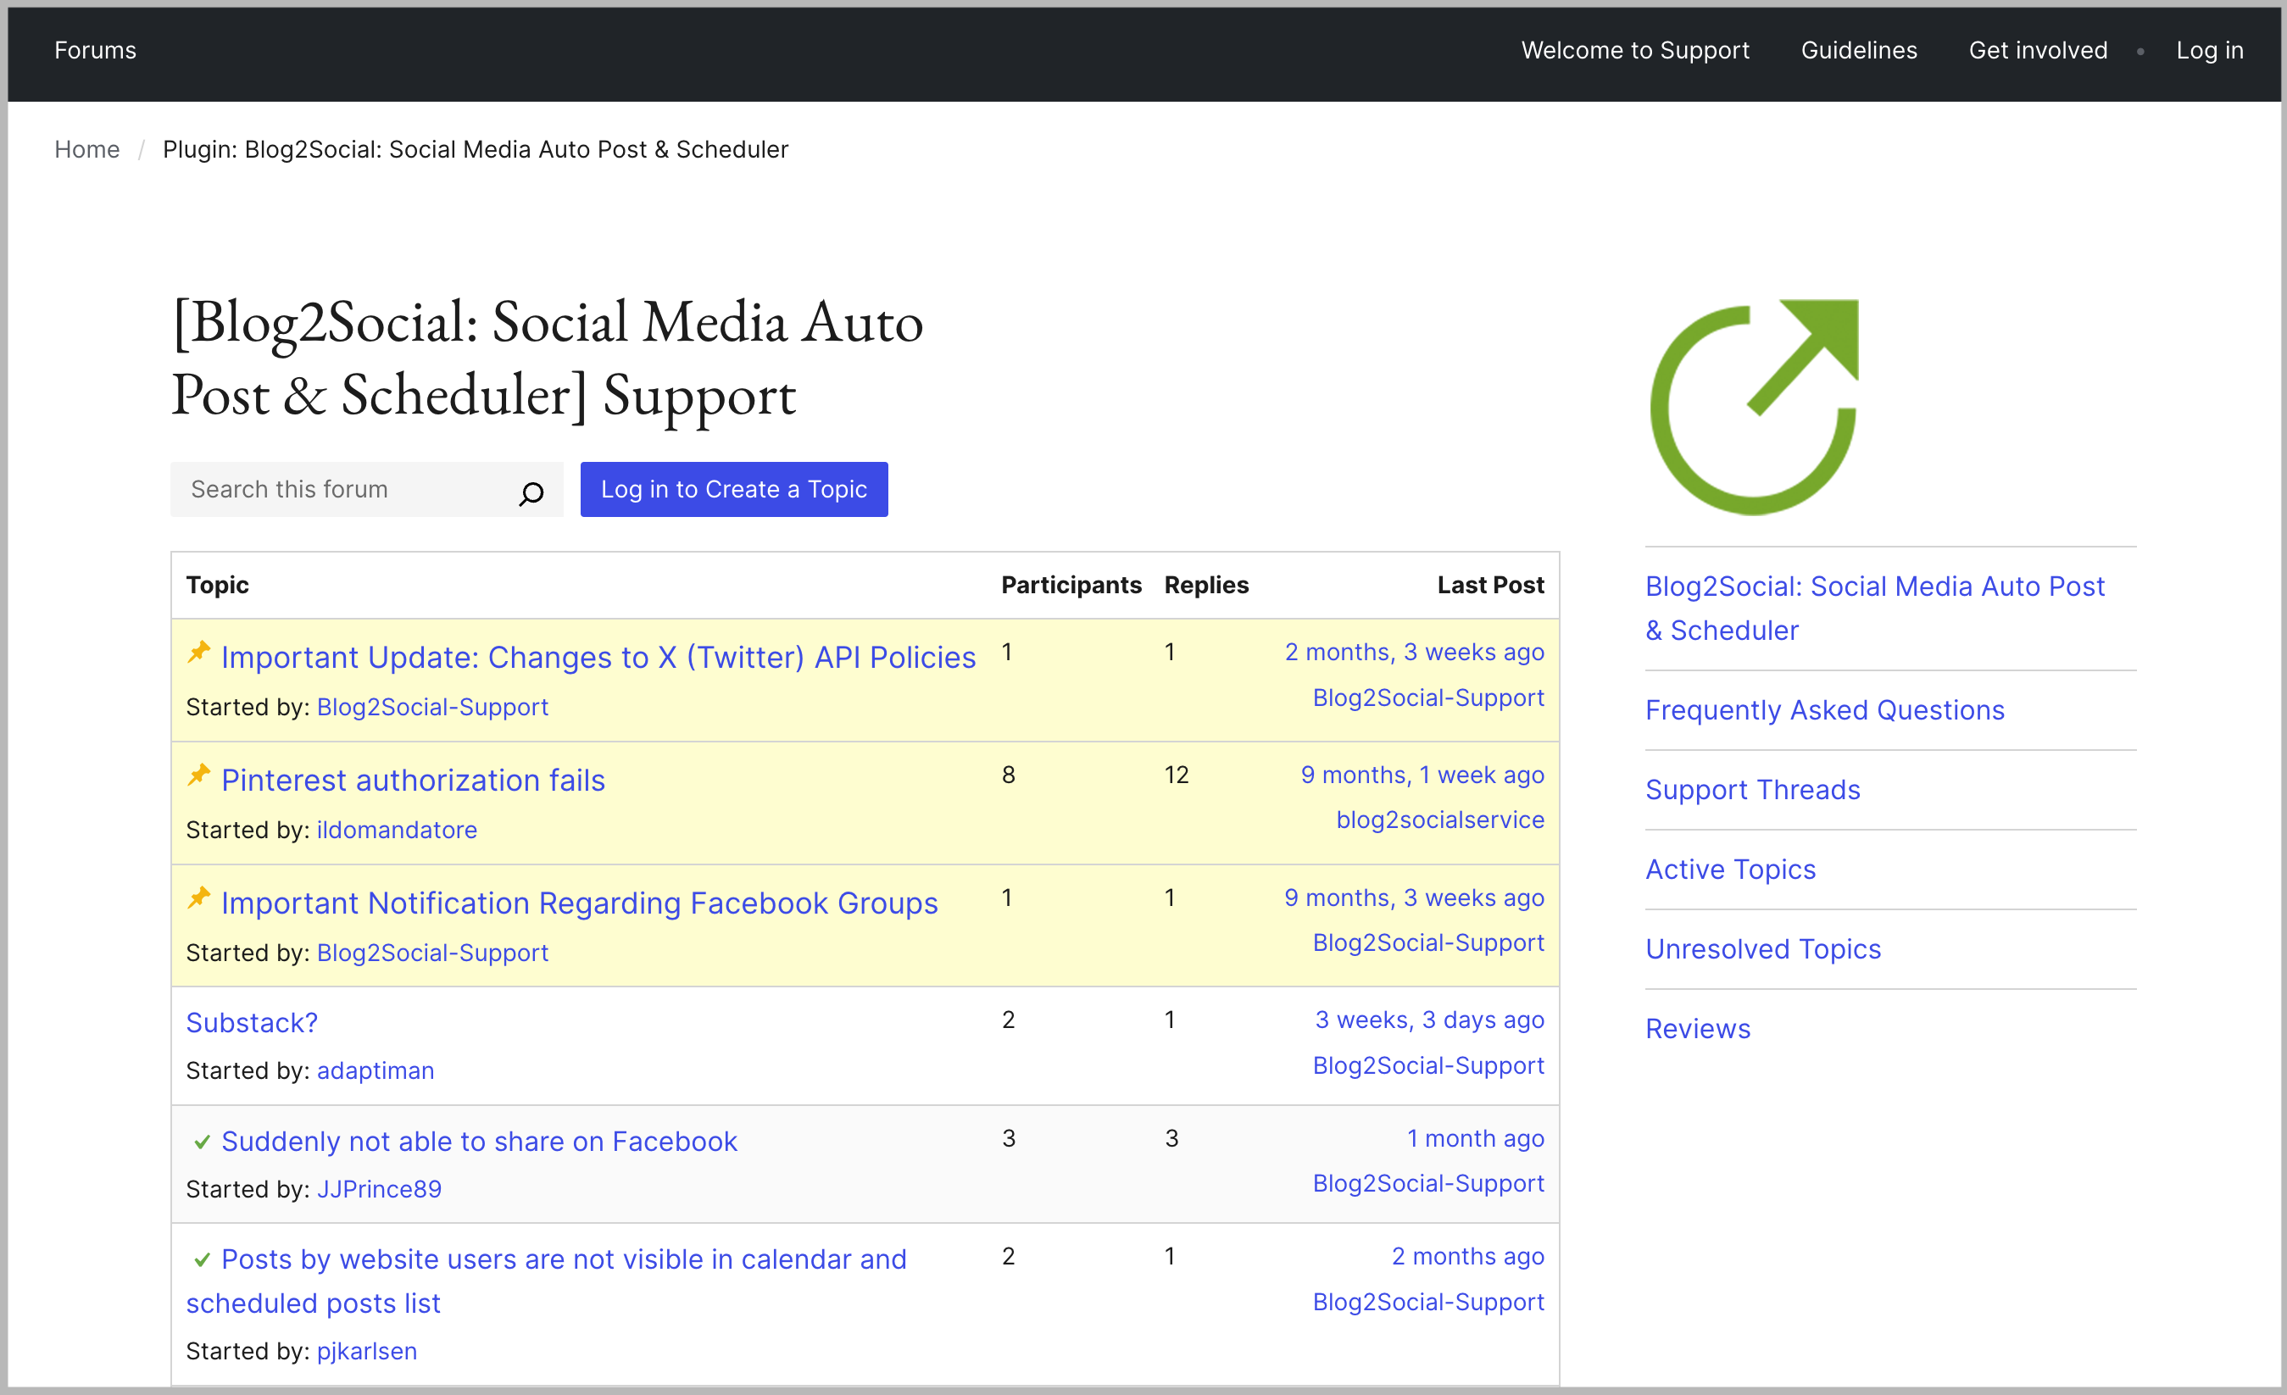
Task: Click Plugin: Blog2Social breadcrumb text
Action: (476, 149)
